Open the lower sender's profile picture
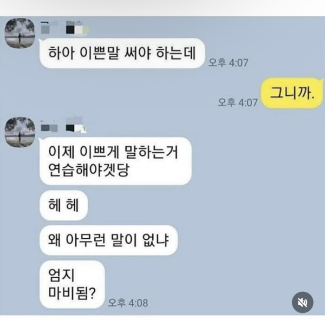Viewport: 325px width, 320px height. (x=20, y=132)
